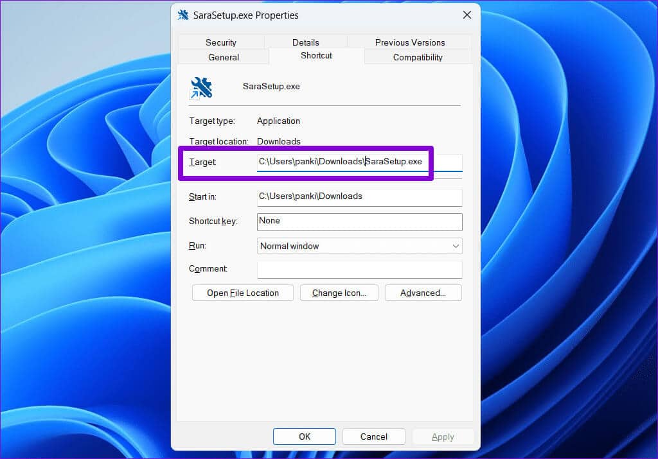Click the dialog title 'SaraSetup.exe Properties'
Image resolution: width=658 pixels, height=459 pixels.
click(x=246, y=15)
